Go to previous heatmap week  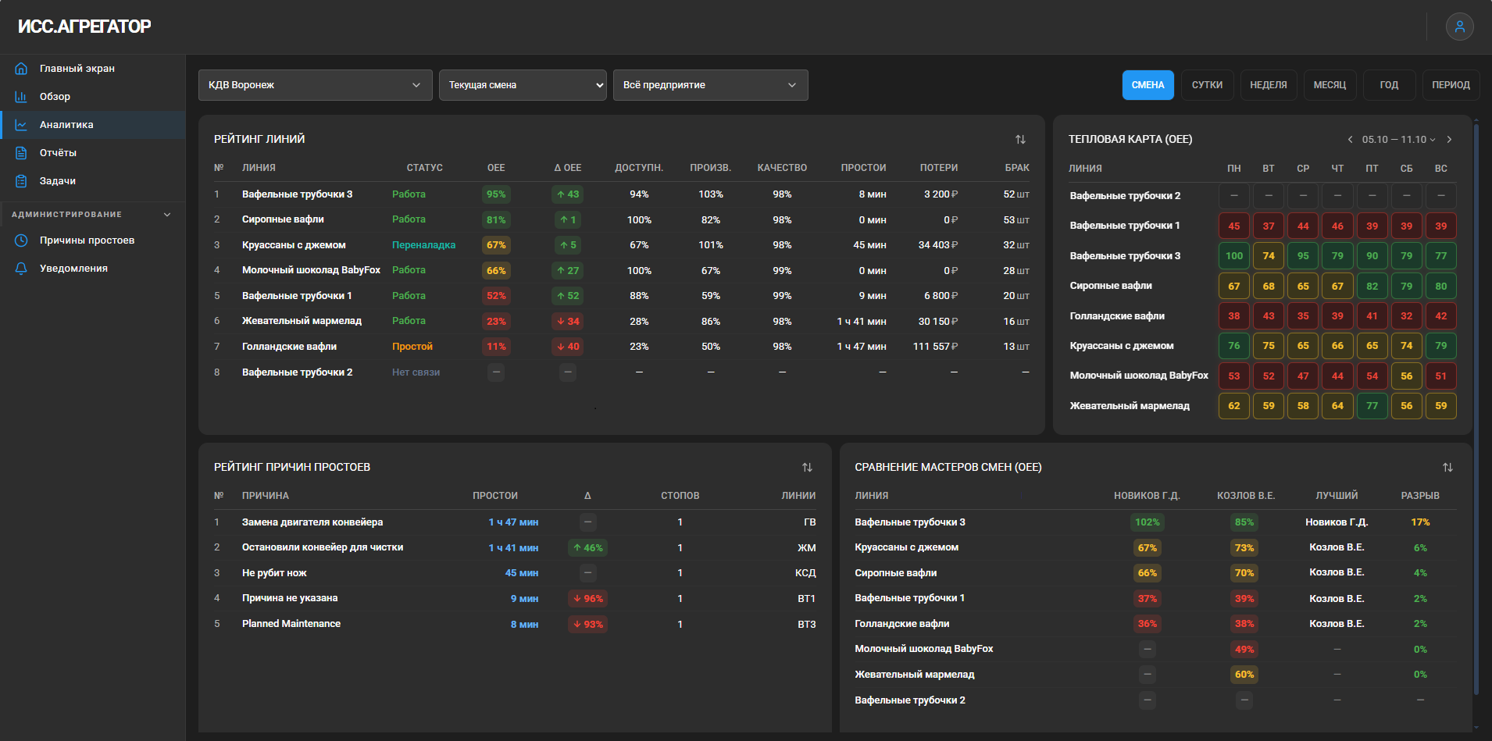[x=1350, y=140]
